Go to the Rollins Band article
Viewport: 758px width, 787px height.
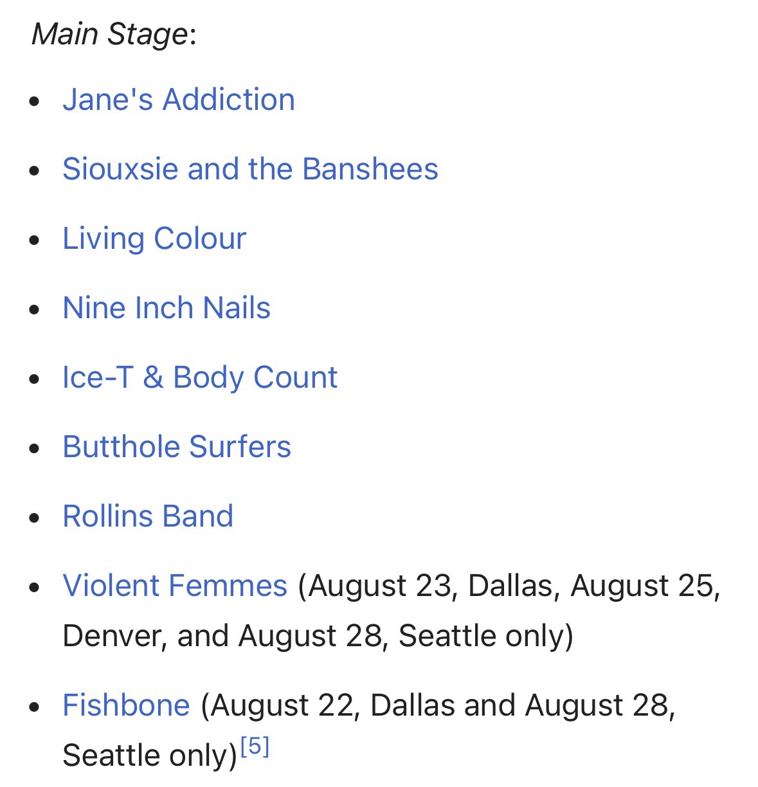(148, 517)
